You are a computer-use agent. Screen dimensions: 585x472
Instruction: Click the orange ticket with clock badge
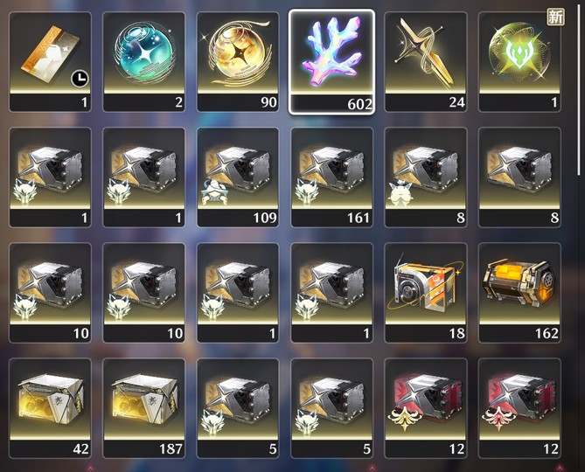[x=51, y=61]
